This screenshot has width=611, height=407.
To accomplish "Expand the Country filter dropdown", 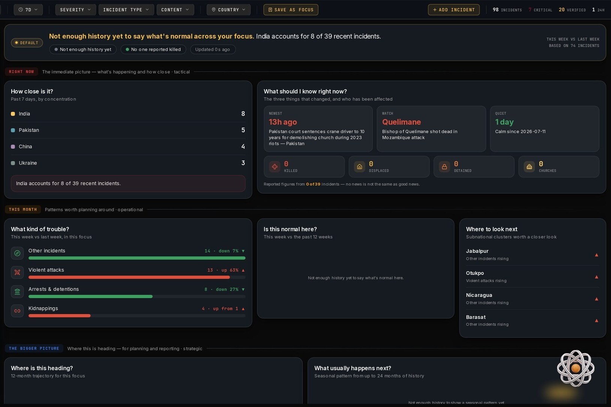I will tap(229, 10).
